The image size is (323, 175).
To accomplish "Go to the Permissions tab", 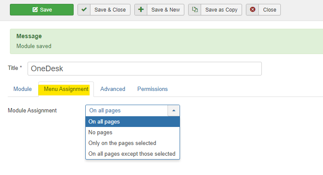I will click(152, 89).
